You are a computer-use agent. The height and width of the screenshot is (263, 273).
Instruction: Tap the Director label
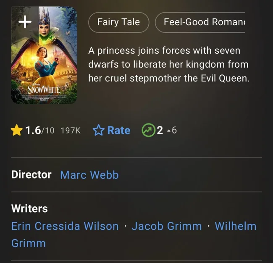pos(31,175)
